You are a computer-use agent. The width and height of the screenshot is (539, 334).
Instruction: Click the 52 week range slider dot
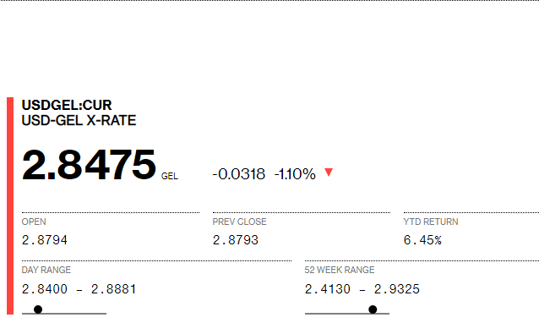tap(373, 309)
